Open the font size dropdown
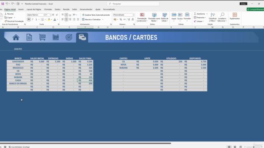264x148 pixels. point(50,15)
